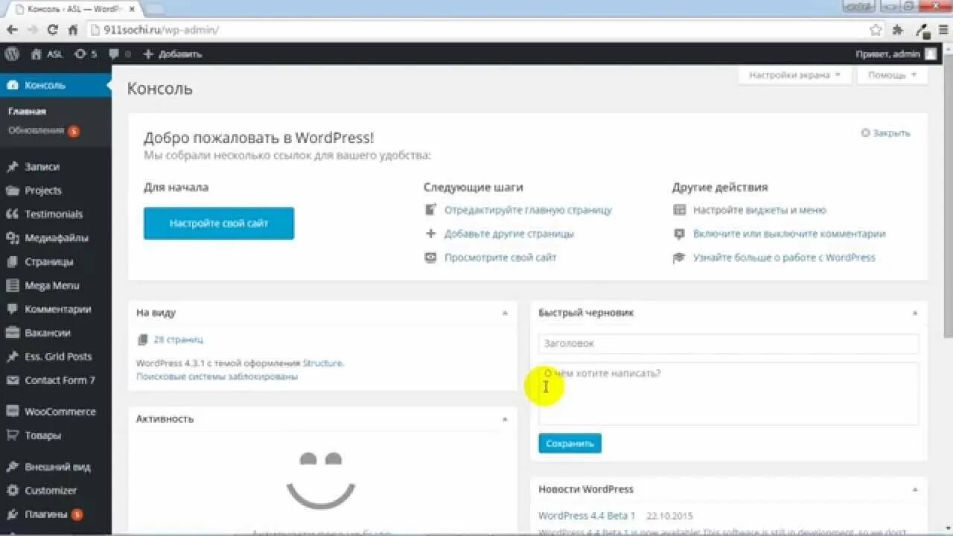Open the Добавить new content menu

click(x=172, y=54)
